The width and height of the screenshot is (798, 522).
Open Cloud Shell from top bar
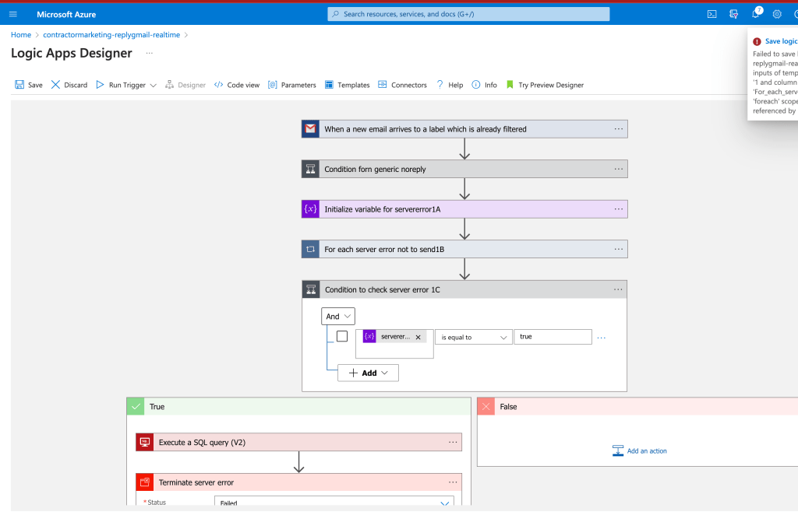pyautogui.click(x=712, y=14)
